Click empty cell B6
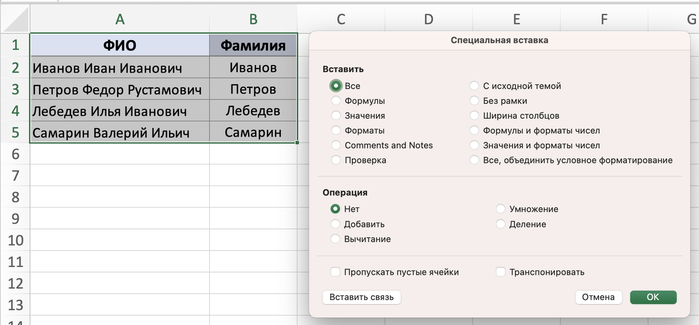The image size is (699, 325). (253, 154)
